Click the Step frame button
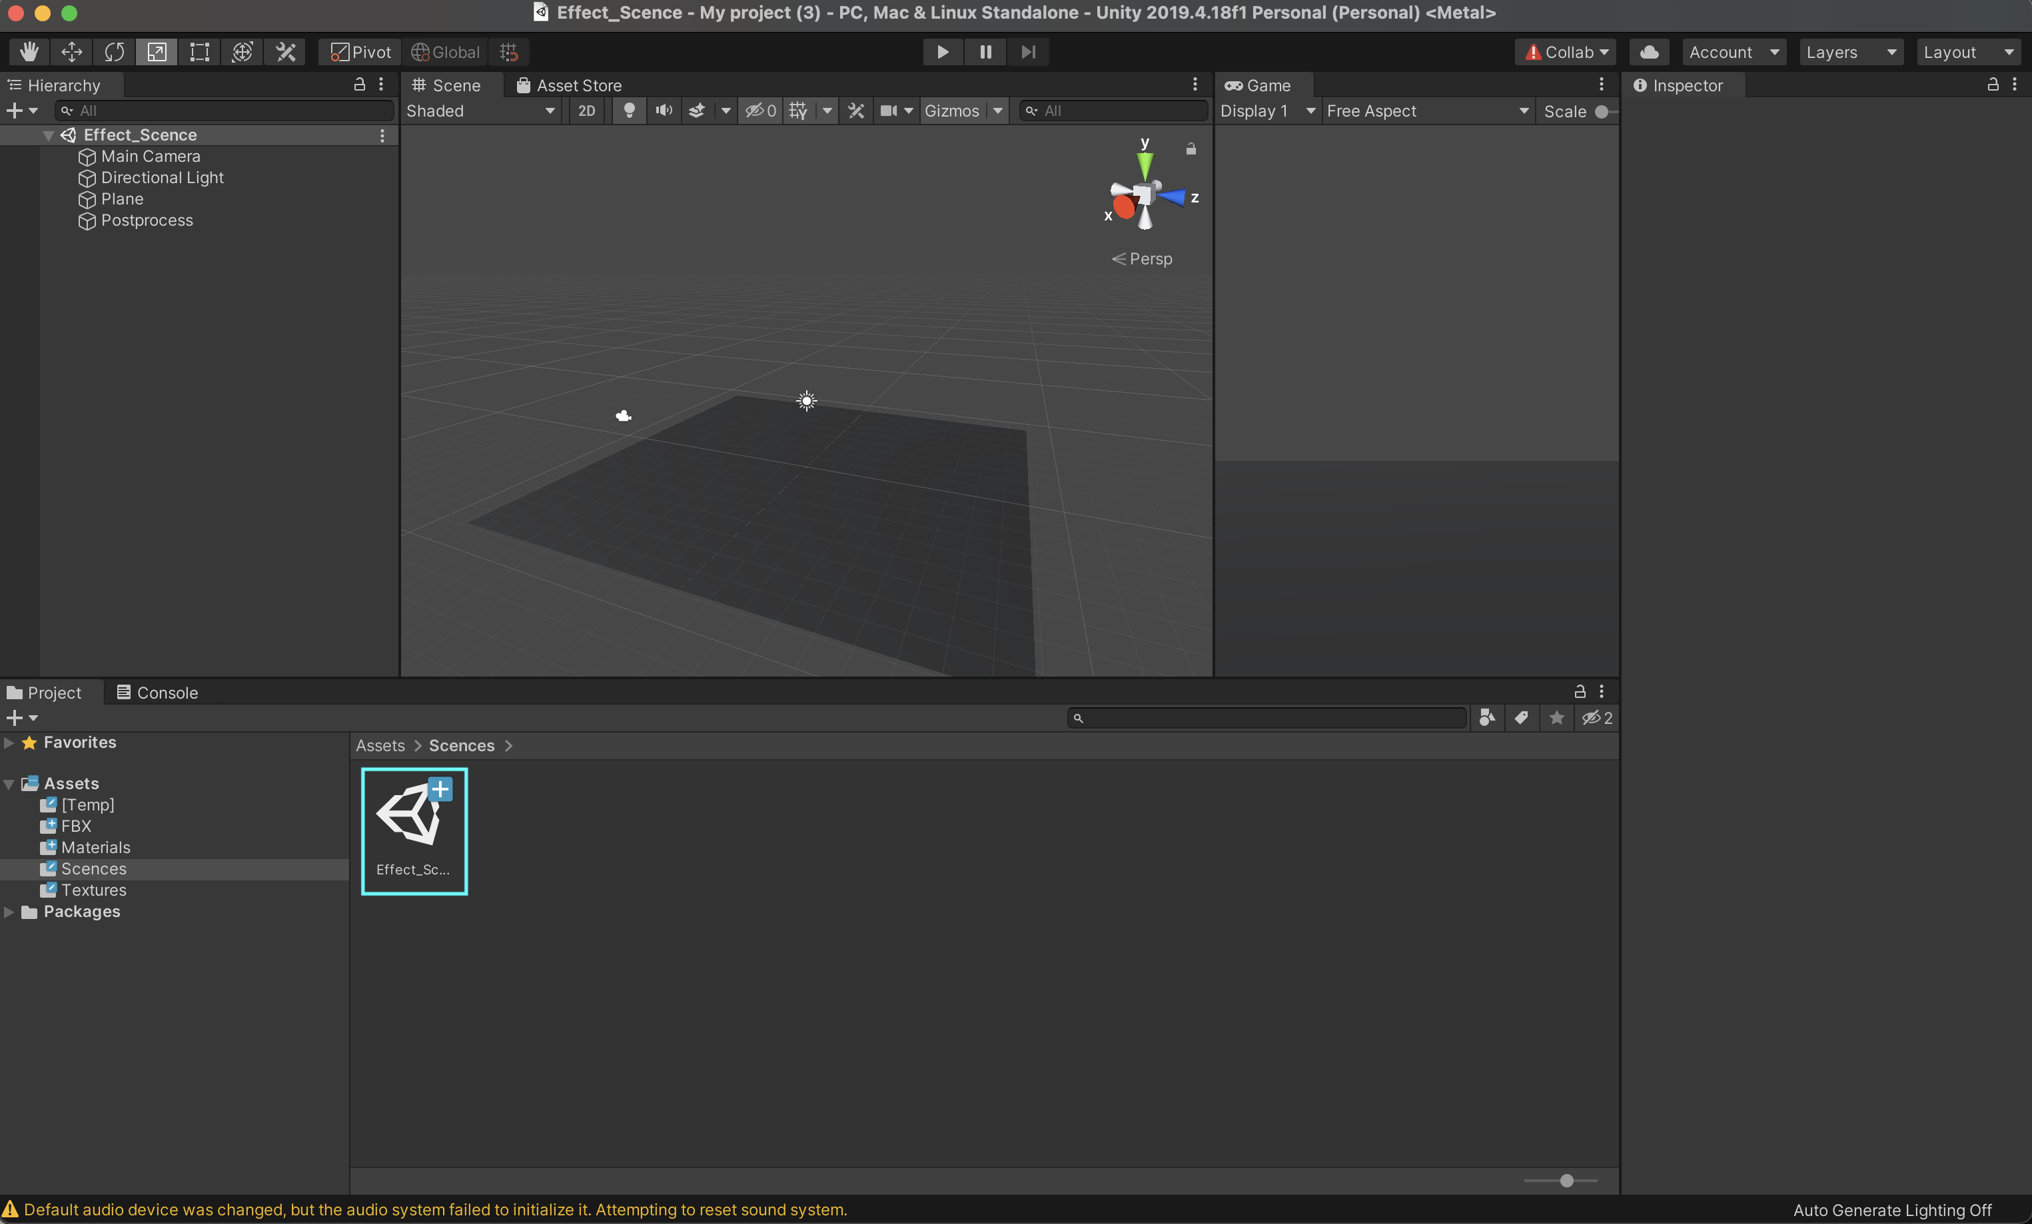This screenshot has height=1224, width=2032. point(1027,52)
